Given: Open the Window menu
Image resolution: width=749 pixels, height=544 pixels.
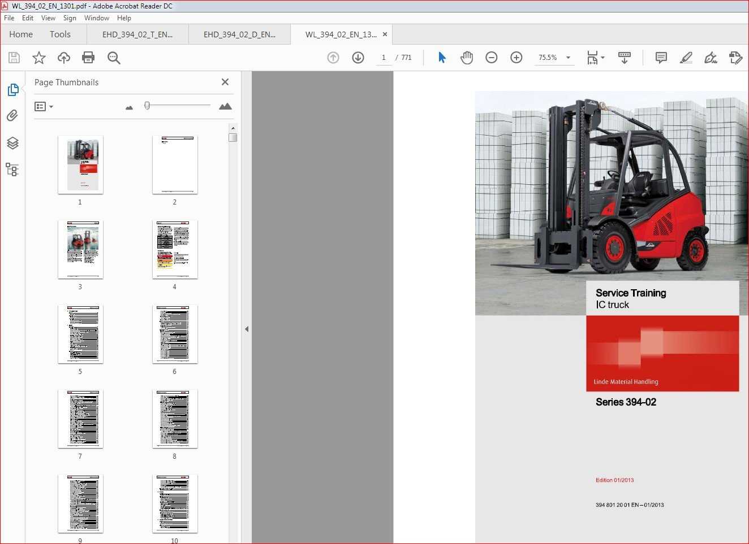Looking at the screenshot, I should point(97,18).
